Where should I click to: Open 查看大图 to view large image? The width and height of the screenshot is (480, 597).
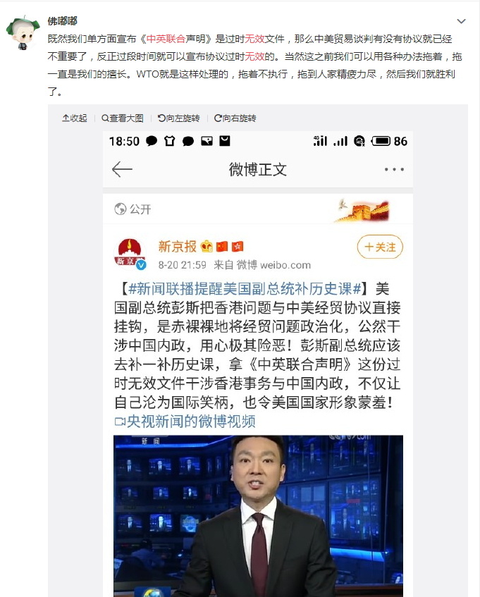123,118
